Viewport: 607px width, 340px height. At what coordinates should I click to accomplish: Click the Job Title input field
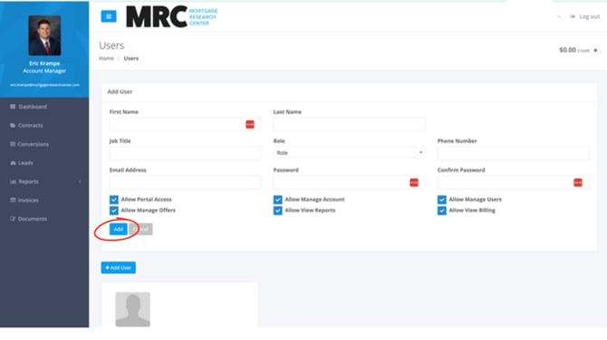coord(185,154)
